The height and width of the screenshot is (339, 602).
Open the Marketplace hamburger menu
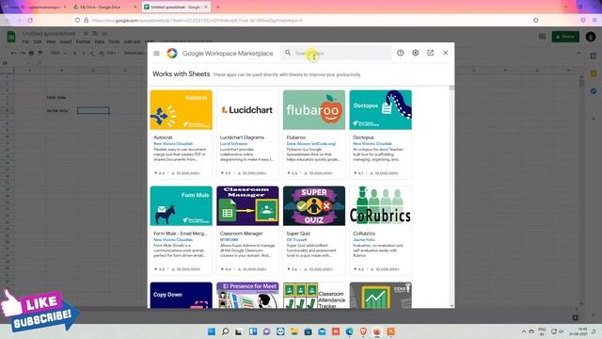(x=156, y=53)
